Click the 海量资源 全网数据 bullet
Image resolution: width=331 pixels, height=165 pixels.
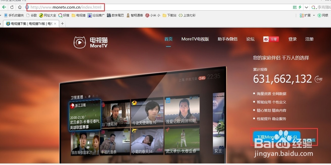[271, 93]
